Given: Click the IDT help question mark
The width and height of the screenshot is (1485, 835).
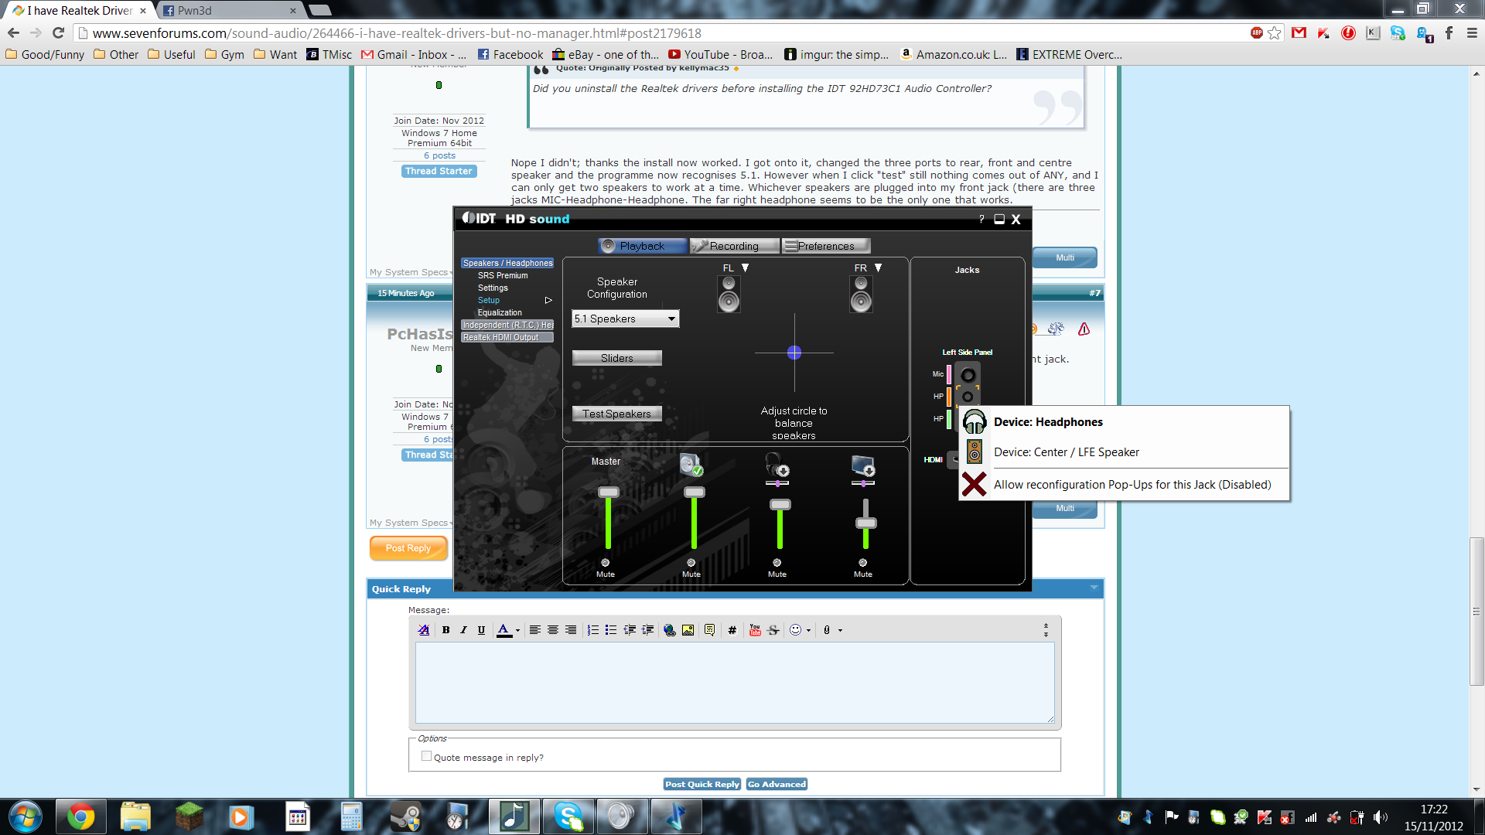Looking at the screenshot, I should [x=981, y=219].
